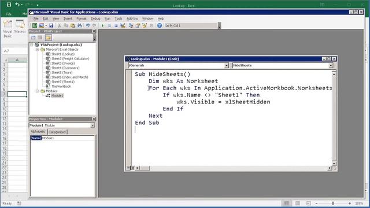370x208 pixels.
Task: Open the HideSheets procedure dropdown
Action: pyautogui.click(x=331, y=65)
